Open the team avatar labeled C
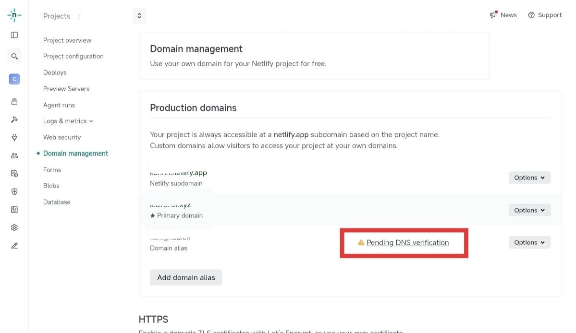 point(14,79)
